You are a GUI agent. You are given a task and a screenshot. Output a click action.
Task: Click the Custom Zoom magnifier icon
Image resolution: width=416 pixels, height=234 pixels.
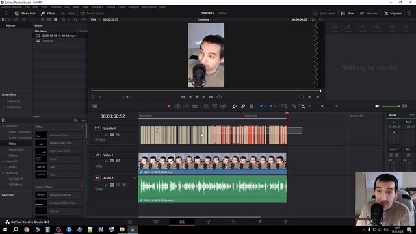click(x=302, y=106)
